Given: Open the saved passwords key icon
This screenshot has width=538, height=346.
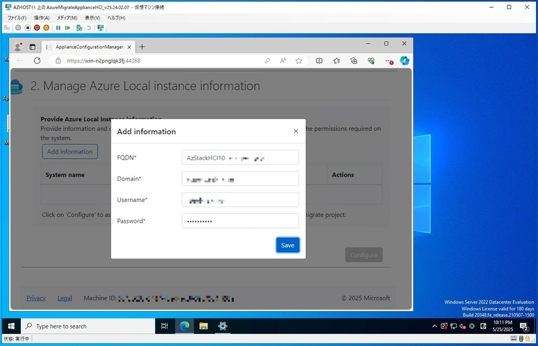Looking at the screenshot, I should (x=267, y=61).
